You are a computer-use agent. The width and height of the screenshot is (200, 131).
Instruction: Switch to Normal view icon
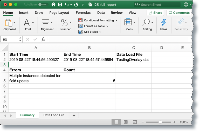(x=116, y=122)
